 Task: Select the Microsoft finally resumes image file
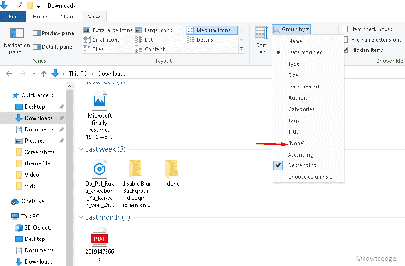tap(99, 115)
